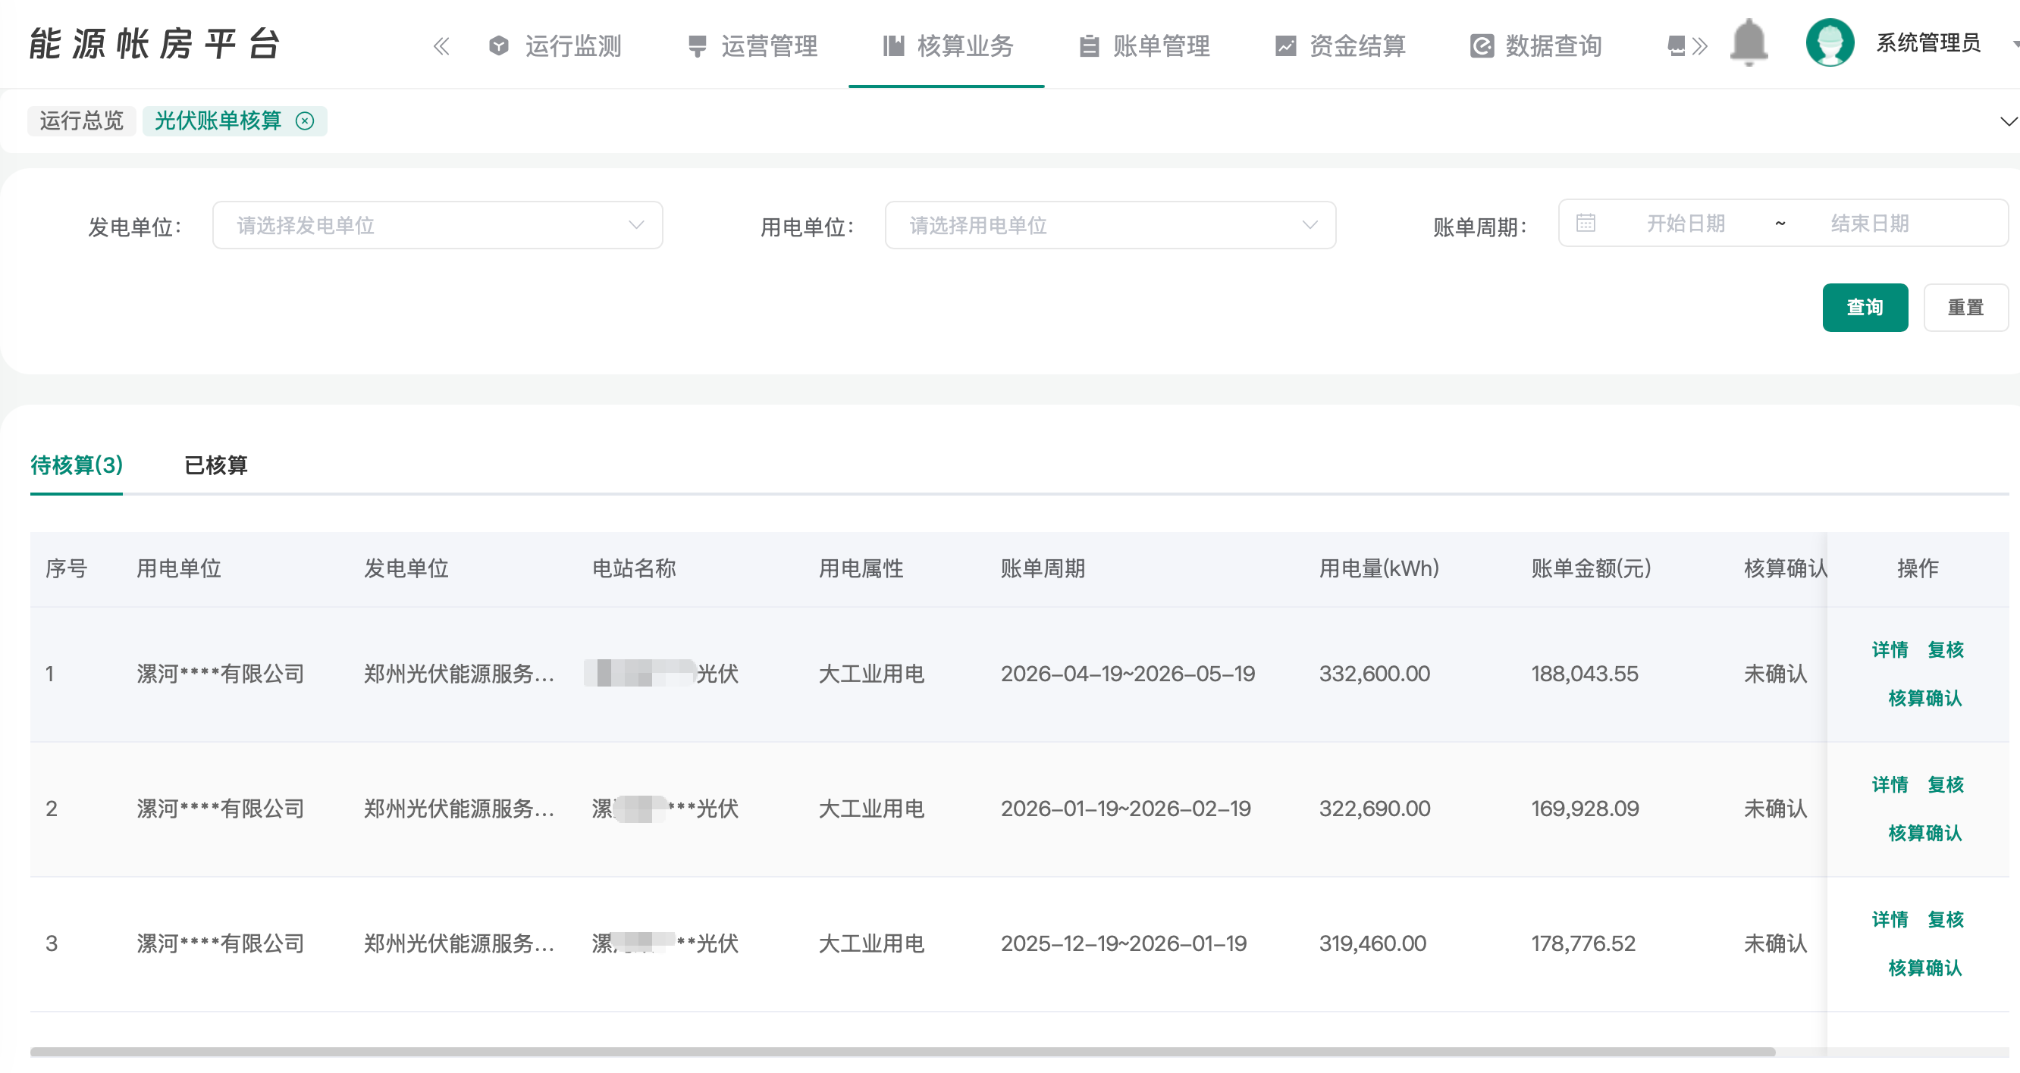Viewport: 2020px width, 1073px height.
Task: Click the 运行监测 cube icon
Action: click(x=499, y=46)
